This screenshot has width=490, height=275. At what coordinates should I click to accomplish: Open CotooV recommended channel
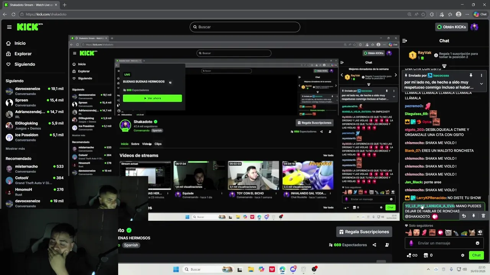coord(34,180)
